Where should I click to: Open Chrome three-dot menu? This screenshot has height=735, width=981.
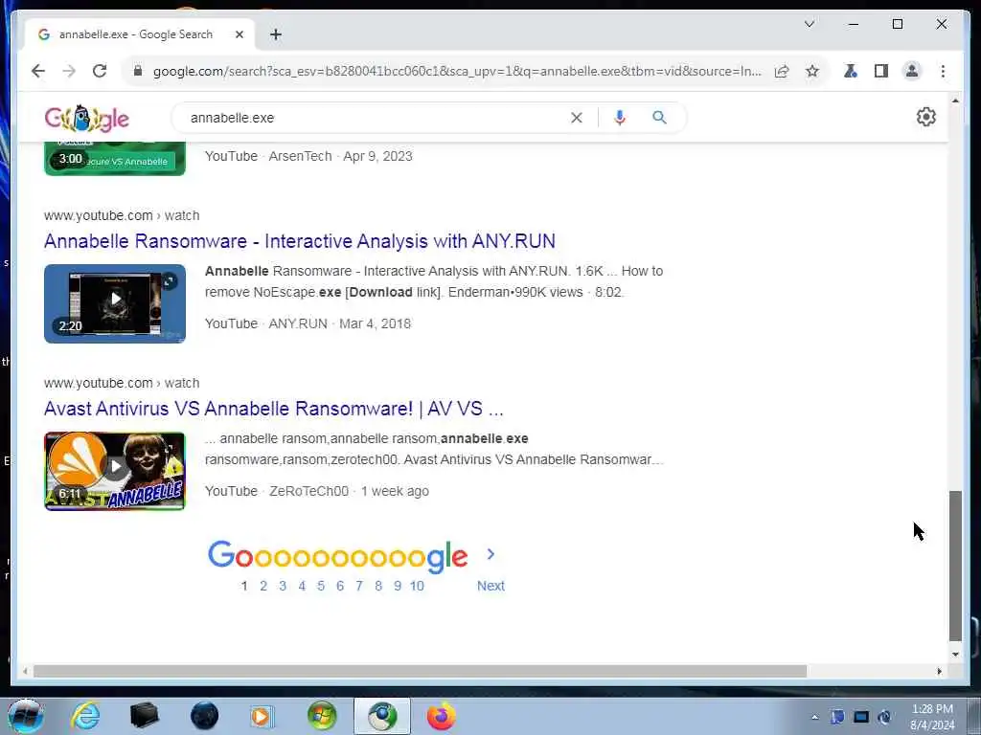click(x=943, y=71)
